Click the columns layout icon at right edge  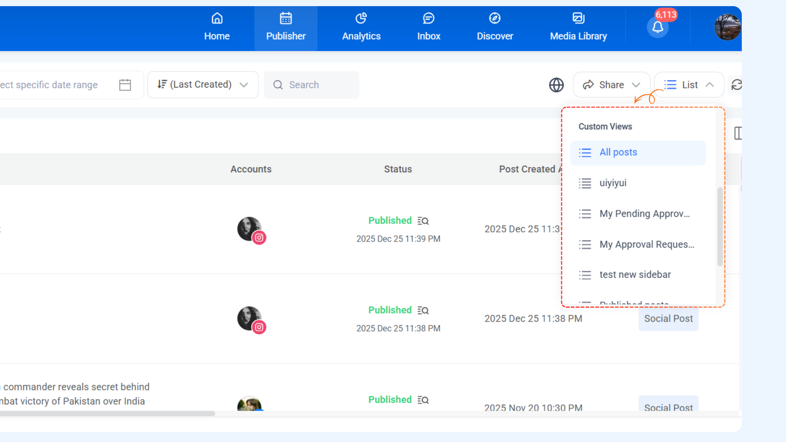click(738, 133)
